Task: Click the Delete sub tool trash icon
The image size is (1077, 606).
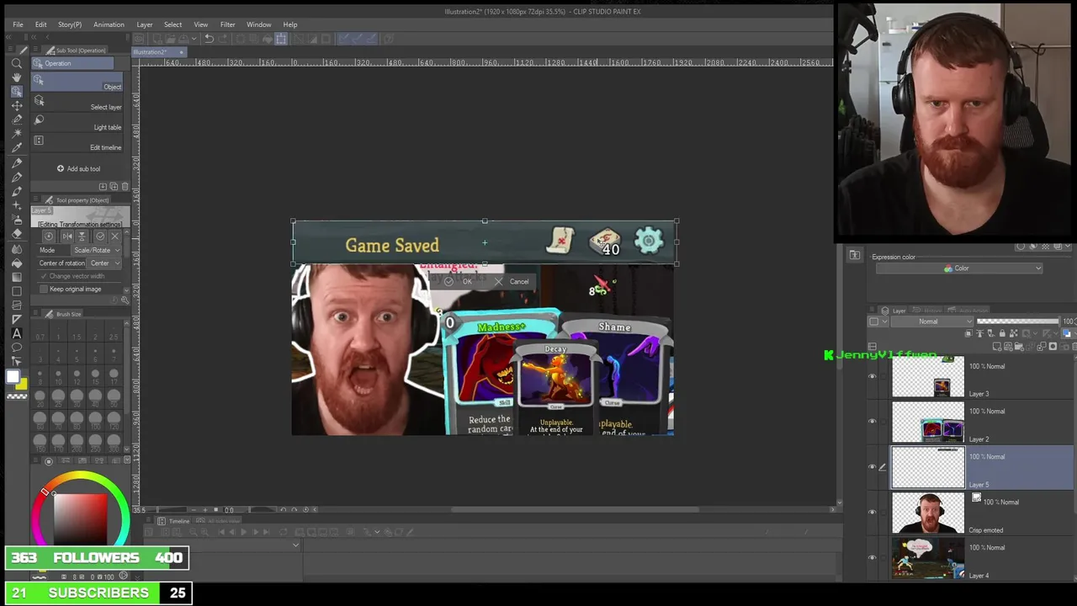Action: pos(125,187)
